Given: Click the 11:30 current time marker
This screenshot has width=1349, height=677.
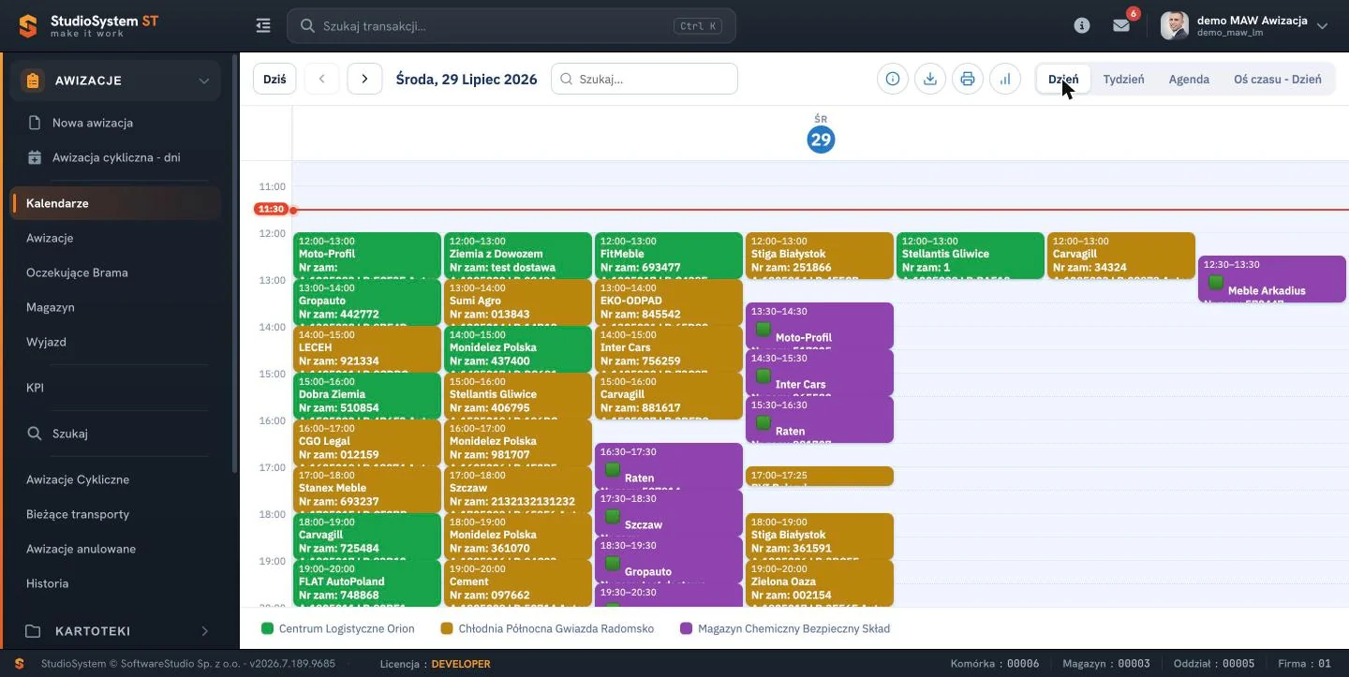Looking at the screenshot, I should point(271,210).
